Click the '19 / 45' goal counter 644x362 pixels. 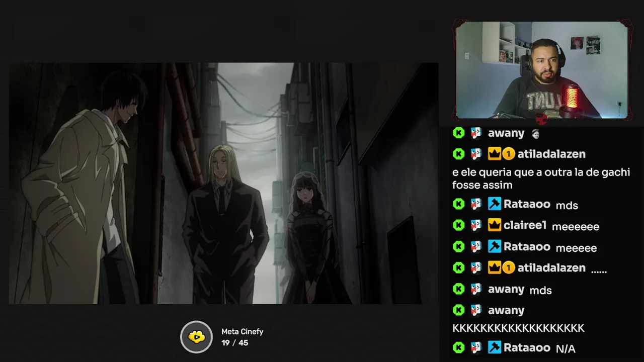234,343
